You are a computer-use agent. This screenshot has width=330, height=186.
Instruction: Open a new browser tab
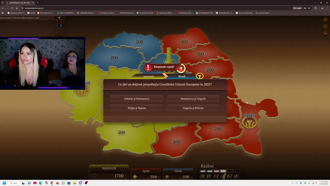pos(38,3)
